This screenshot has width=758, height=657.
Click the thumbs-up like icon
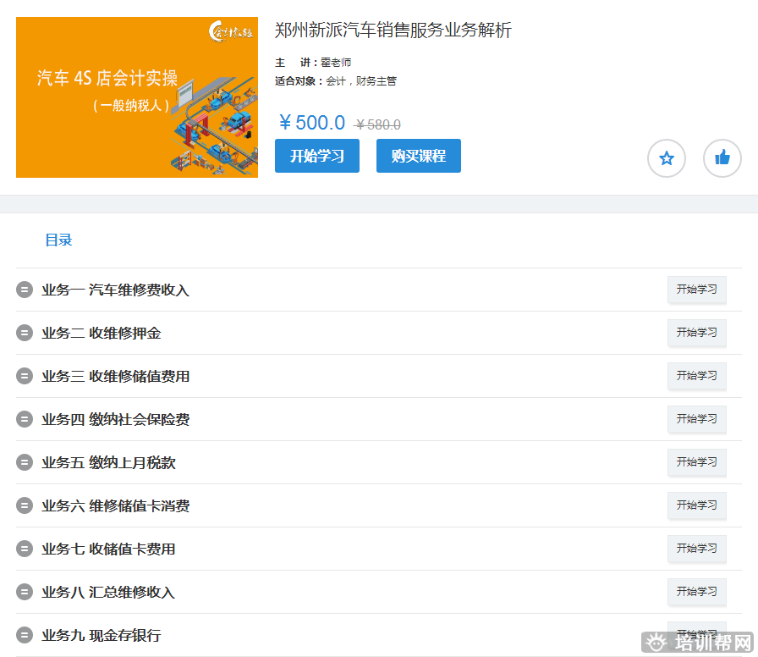point(722,158)
